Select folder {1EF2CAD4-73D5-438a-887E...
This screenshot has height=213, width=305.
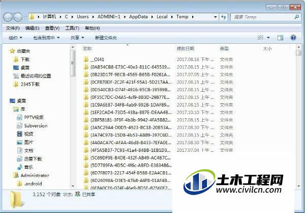click(x=131, y=112)
